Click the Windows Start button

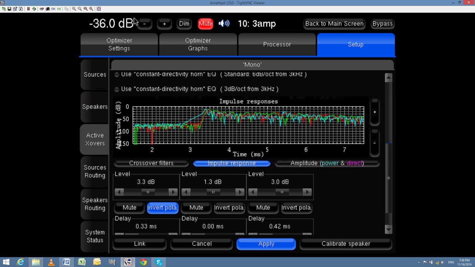6,262
